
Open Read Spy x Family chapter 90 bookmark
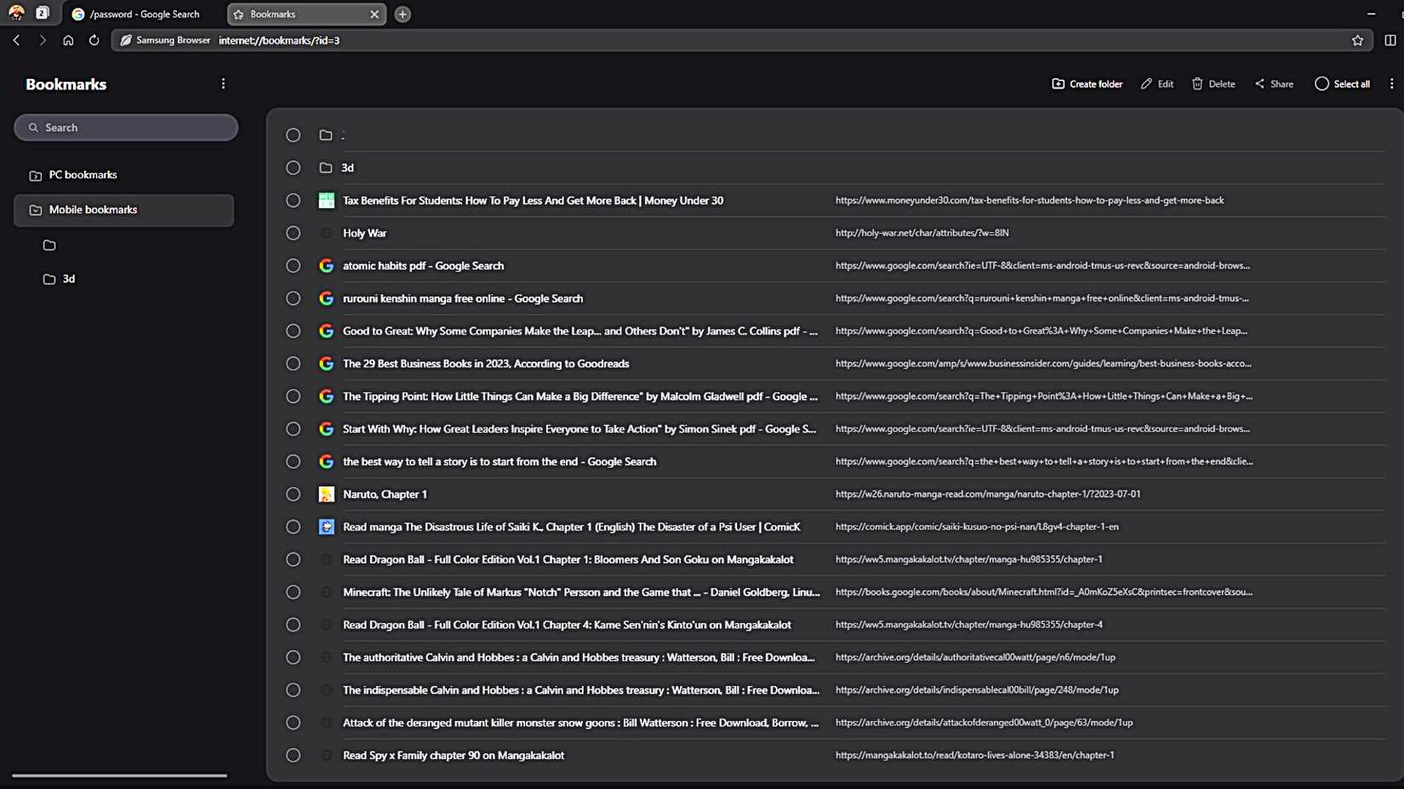(454, 755)
